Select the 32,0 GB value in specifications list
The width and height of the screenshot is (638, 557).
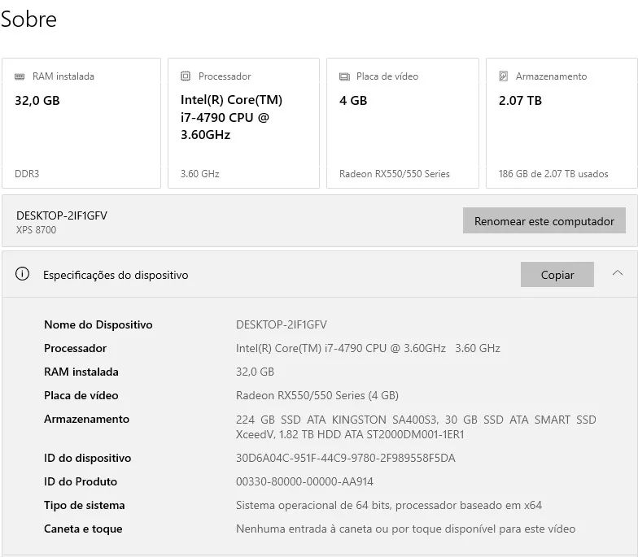[256, 372]
